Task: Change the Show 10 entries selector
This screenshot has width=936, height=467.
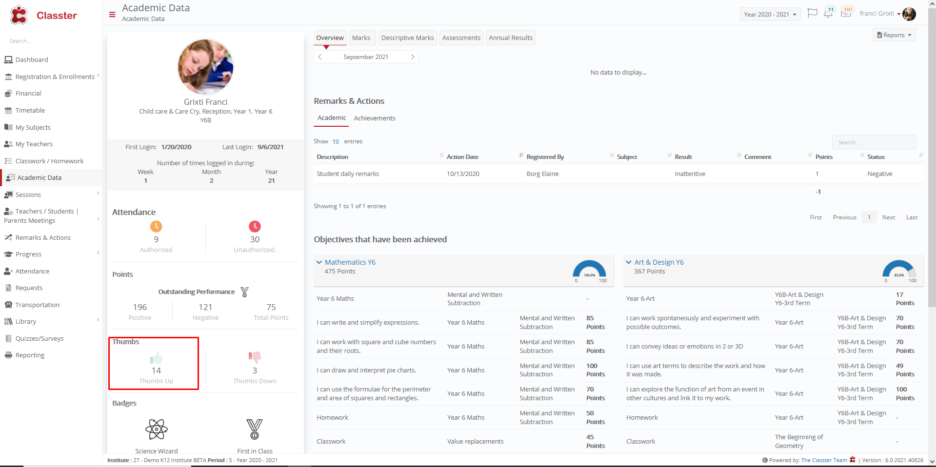Action: 336,141
